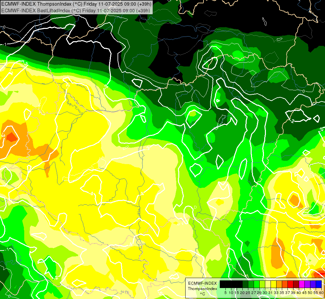
Task: Click the legend tick value 45
Action: point(305,293)
